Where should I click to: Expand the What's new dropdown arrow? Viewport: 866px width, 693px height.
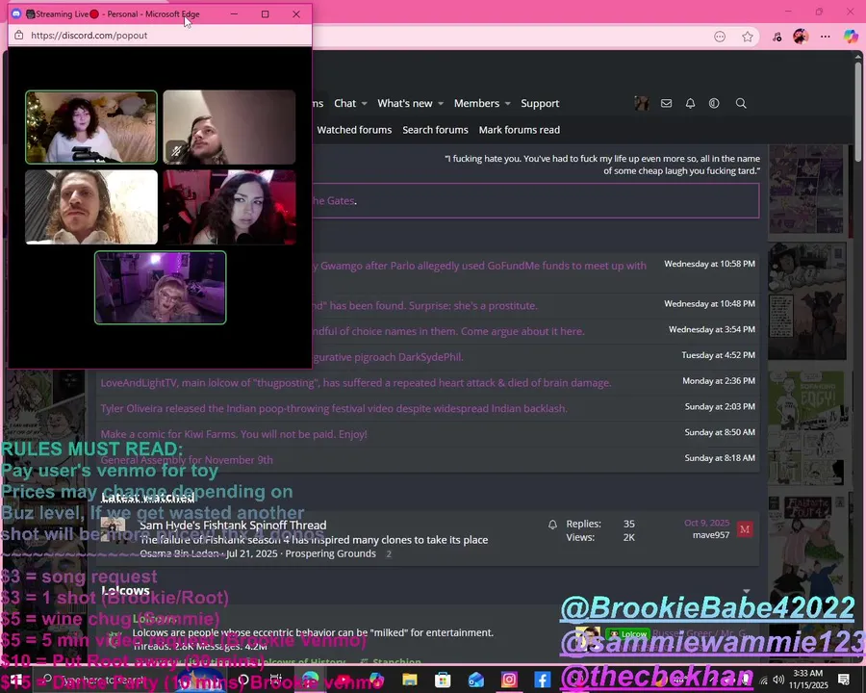click(441, 104)
